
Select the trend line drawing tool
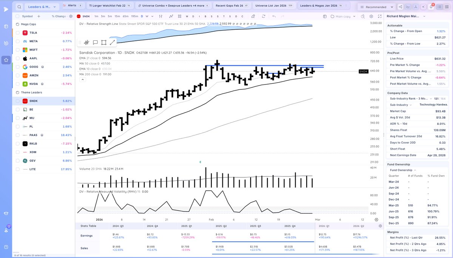112,43
